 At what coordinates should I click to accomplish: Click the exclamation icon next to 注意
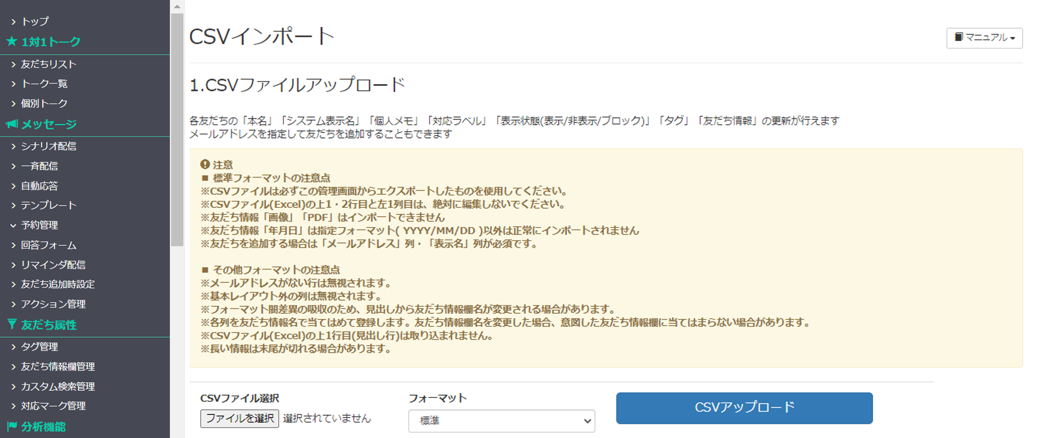coord(205,165)
